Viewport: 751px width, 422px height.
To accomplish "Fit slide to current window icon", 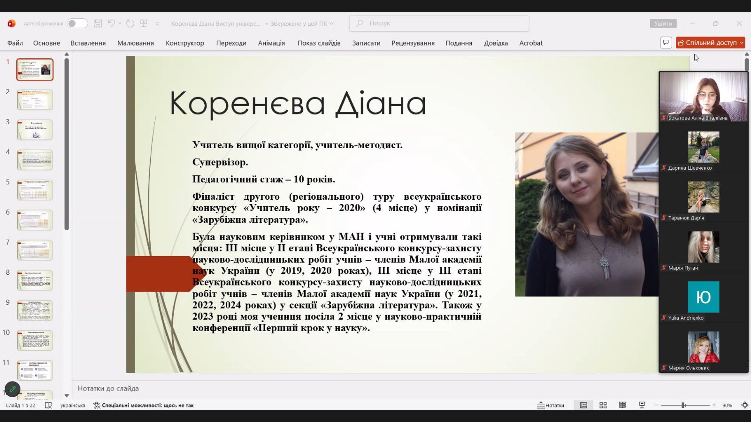I will [x=744, y=405].
